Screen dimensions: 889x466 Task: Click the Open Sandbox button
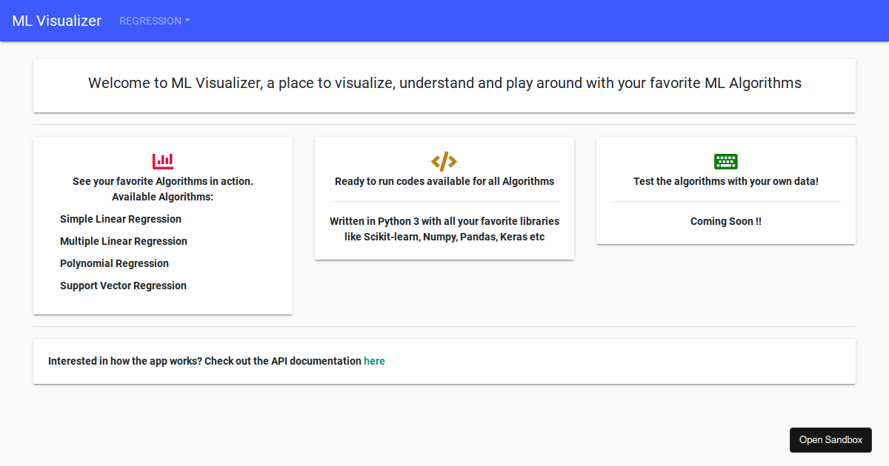tap(830, 439)
